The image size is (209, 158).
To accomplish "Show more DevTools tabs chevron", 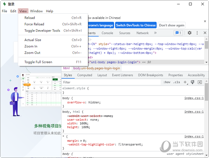I will (155, 33).
